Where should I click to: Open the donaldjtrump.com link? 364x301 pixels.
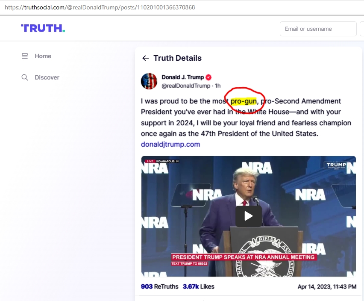(170, 144)
